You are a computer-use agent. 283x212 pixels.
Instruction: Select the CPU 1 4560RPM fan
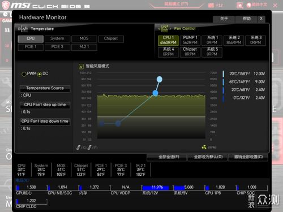click(168, 40)
